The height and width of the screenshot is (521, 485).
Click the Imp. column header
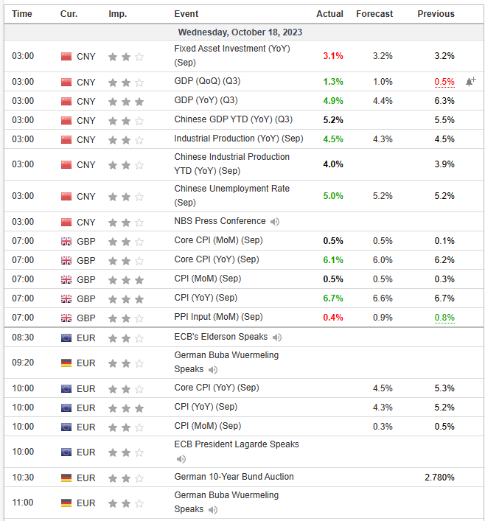[117, 14]
